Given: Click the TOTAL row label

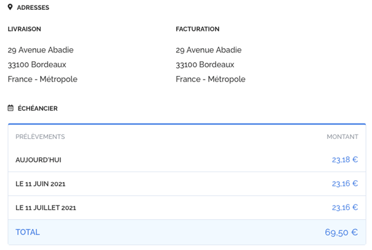Looking at the screenshot, I should [x=28, y=232].
